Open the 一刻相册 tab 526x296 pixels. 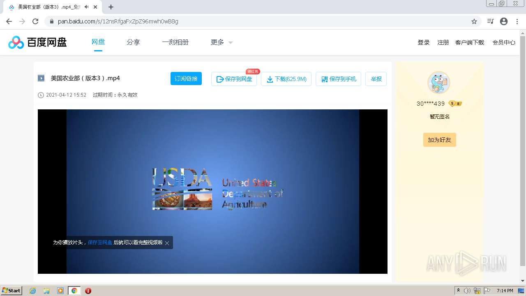[x=175, y=42]
